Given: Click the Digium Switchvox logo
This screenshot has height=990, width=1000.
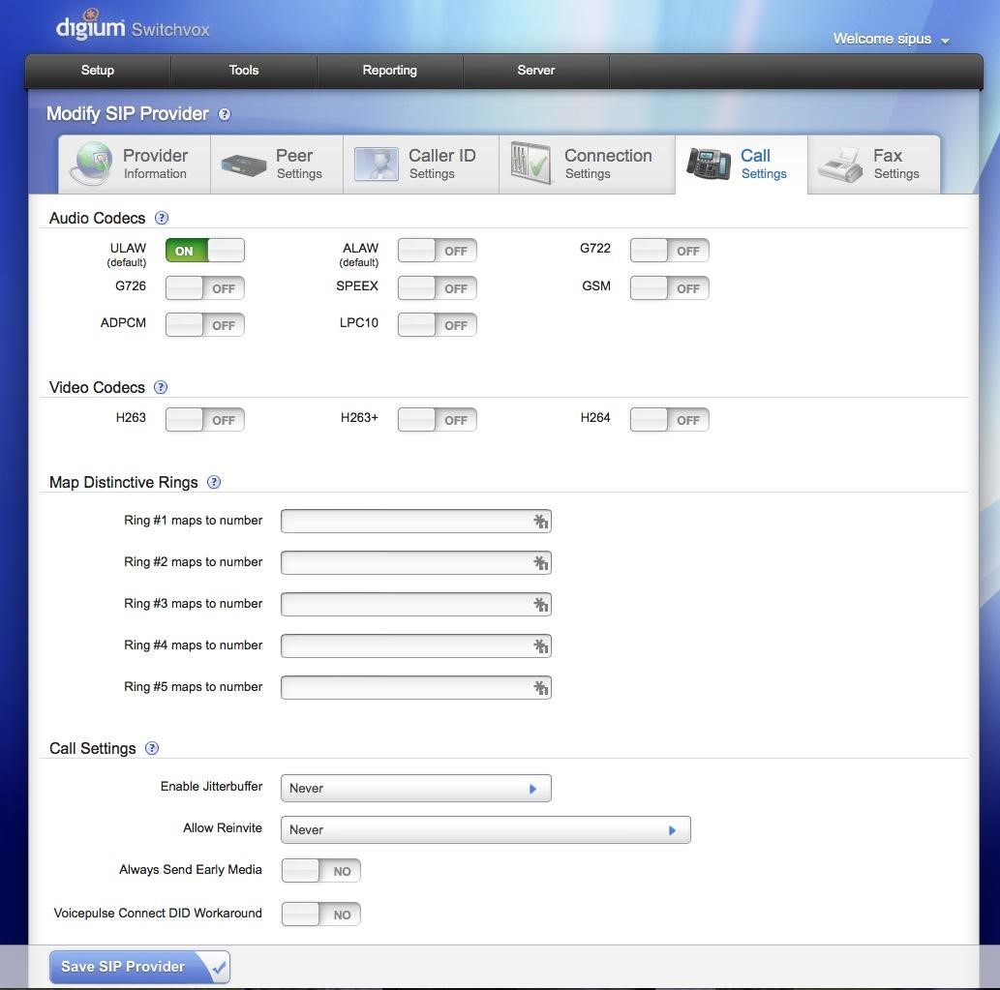Looking at the screenshot, I should (x=133, y=26).
